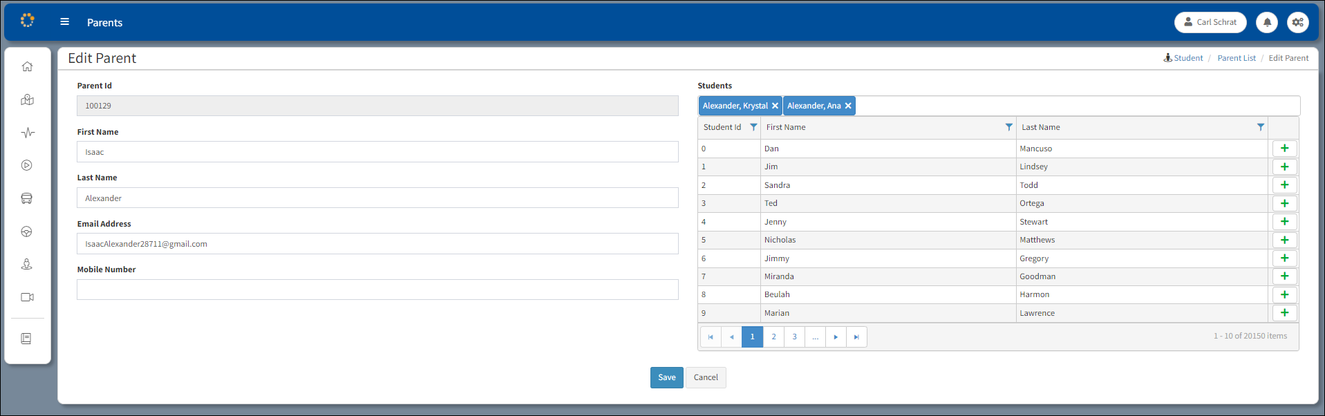
Task: Add student Ted Ortega
Action: tap(1284, 203)
